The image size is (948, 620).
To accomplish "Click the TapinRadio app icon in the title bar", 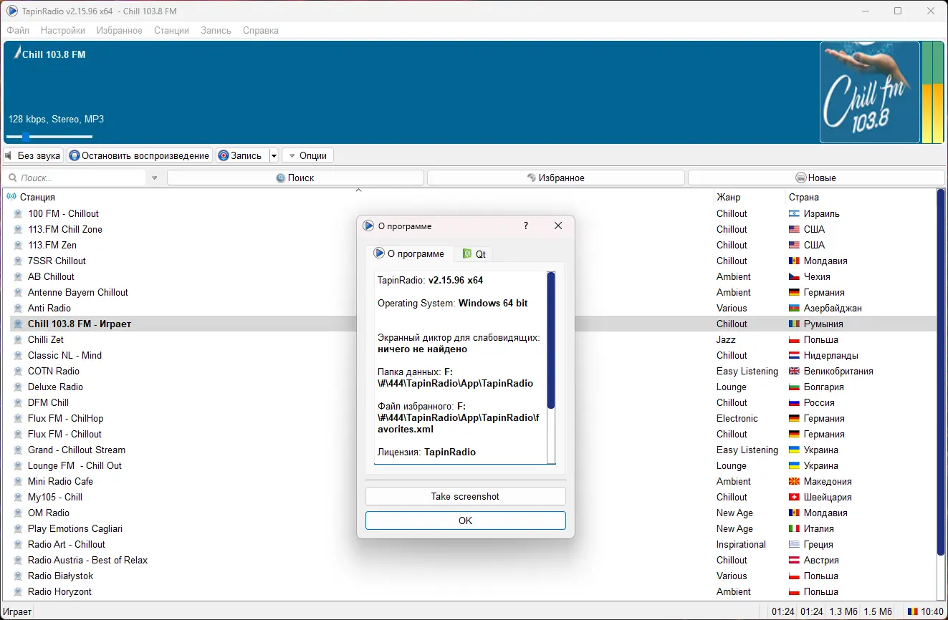I will [12, 11].
